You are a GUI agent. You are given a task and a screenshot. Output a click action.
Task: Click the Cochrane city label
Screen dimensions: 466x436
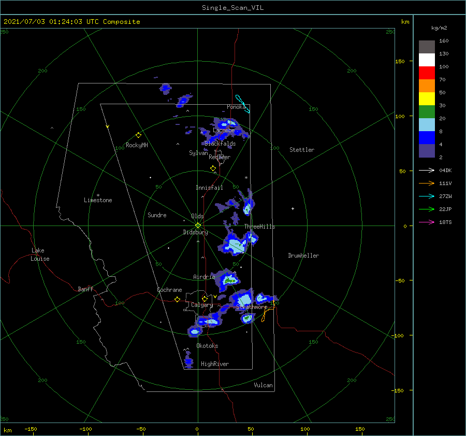[169, 290]
